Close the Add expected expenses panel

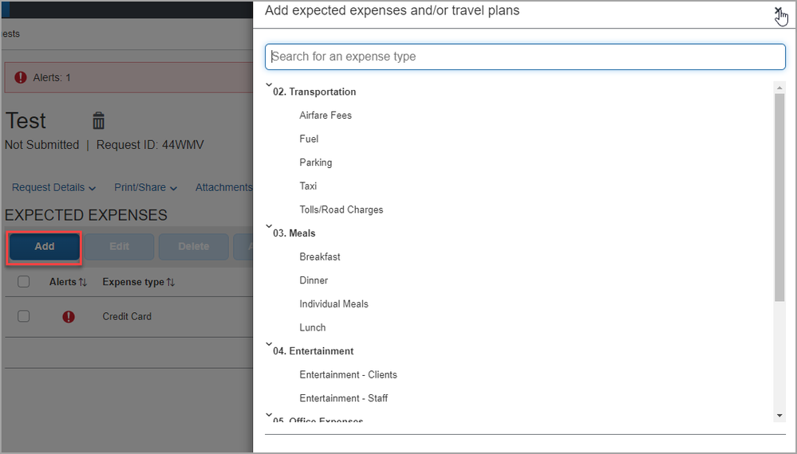point(778,10)
